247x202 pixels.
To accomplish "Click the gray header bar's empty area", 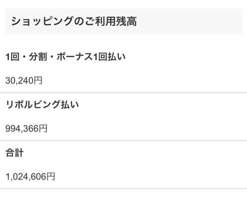I will point(189,21).
